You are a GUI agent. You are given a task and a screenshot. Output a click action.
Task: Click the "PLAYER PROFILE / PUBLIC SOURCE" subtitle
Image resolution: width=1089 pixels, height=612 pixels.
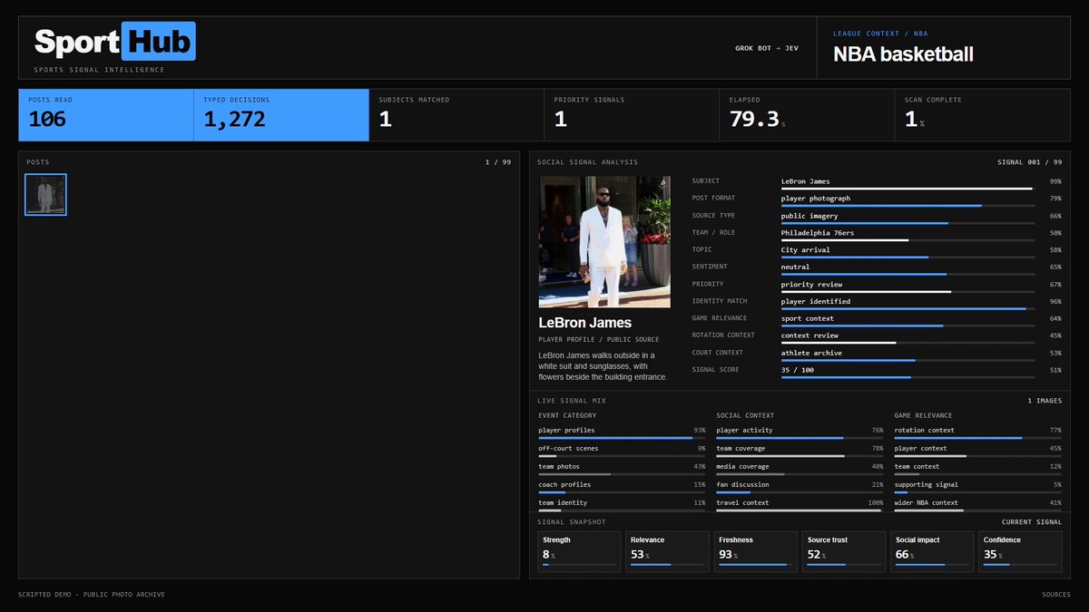coord(597,340)
